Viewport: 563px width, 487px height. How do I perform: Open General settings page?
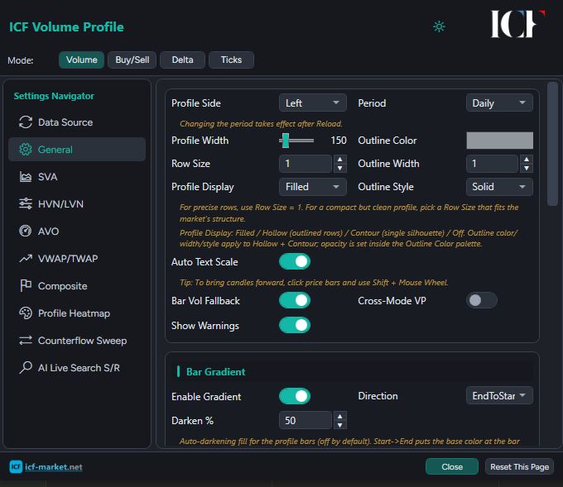pos(77,150)
